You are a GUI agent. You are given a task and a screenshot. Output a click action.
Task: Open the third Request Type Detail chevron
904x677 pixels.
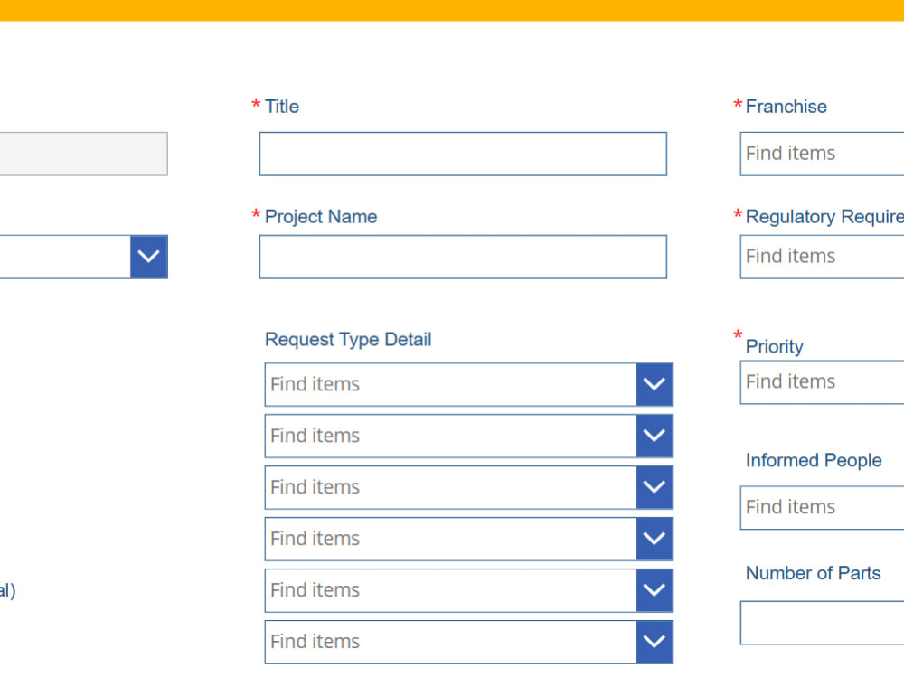[x=654, y=487]
